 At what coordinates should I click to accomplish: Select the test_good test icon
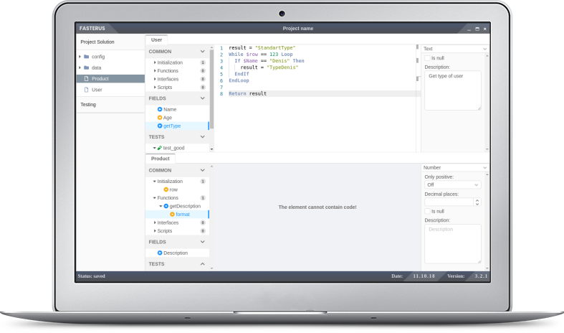click(159, 148)
